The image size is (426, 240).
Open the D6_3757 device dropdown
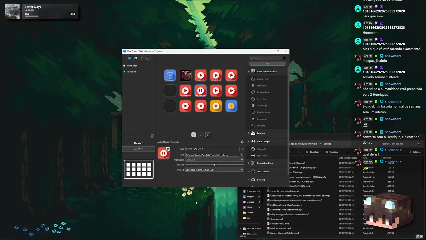pyautogui.click(x=139, y=149)
